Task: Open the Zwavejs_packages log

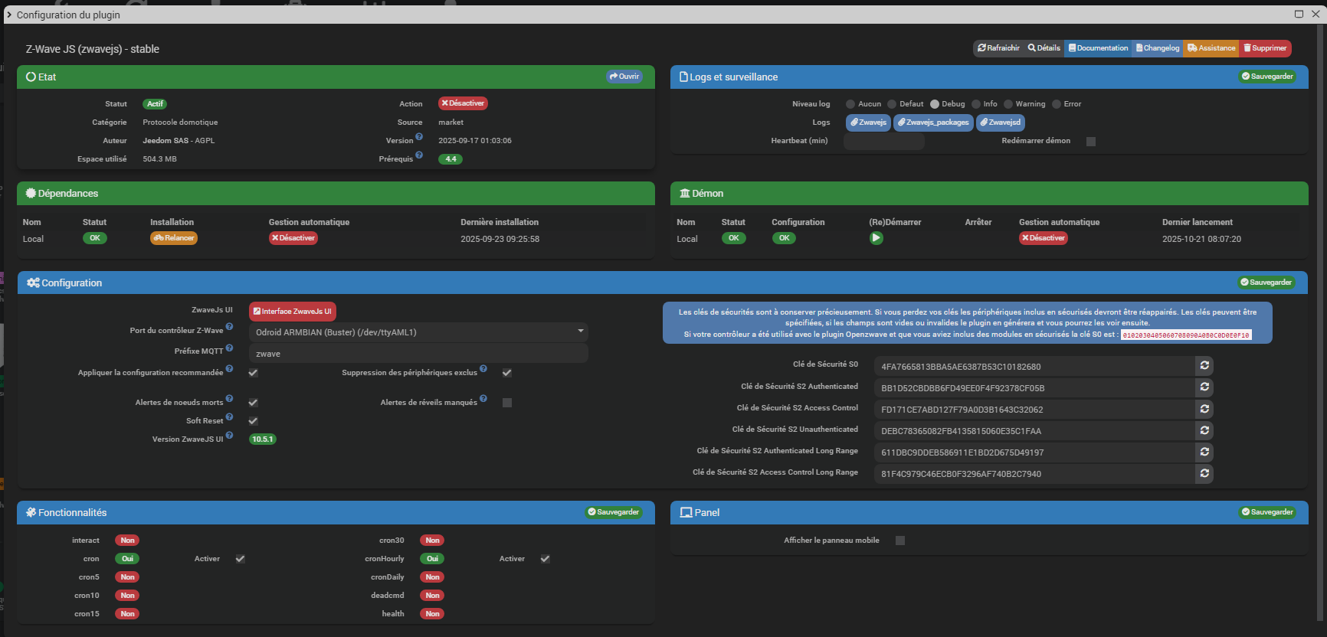Action: (x=933, y=122)
